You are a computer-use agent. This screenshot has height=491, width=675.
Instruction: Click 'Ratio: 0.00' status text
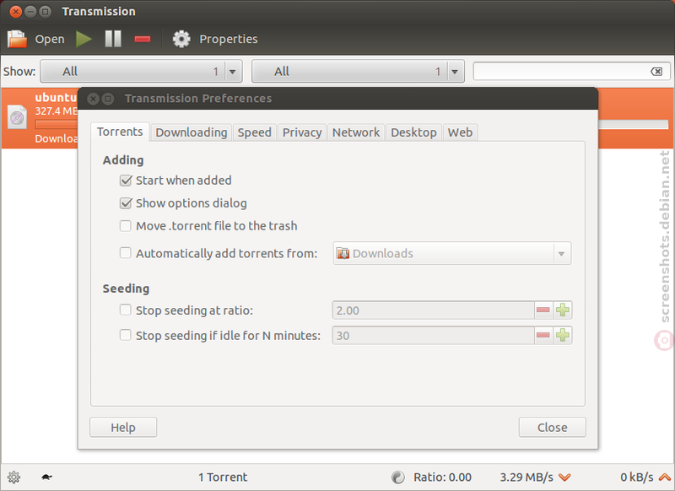[x=442, y=478]
